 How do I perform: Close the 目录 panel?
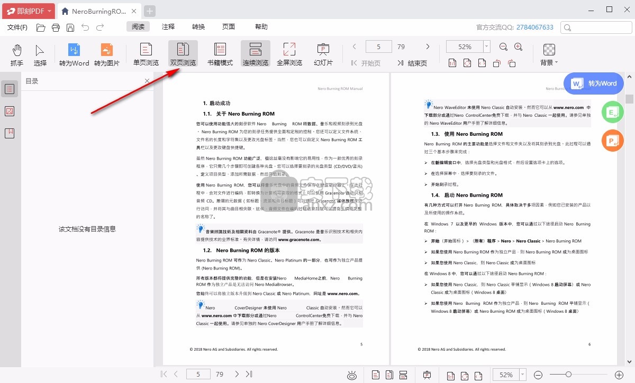(x=147, y=81)
